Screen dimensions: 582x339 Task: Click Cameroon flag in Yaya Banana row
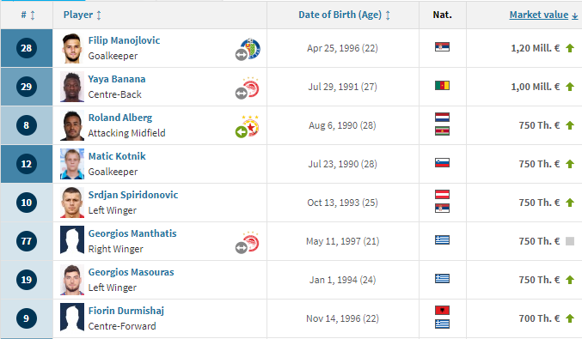pos(442,86)
